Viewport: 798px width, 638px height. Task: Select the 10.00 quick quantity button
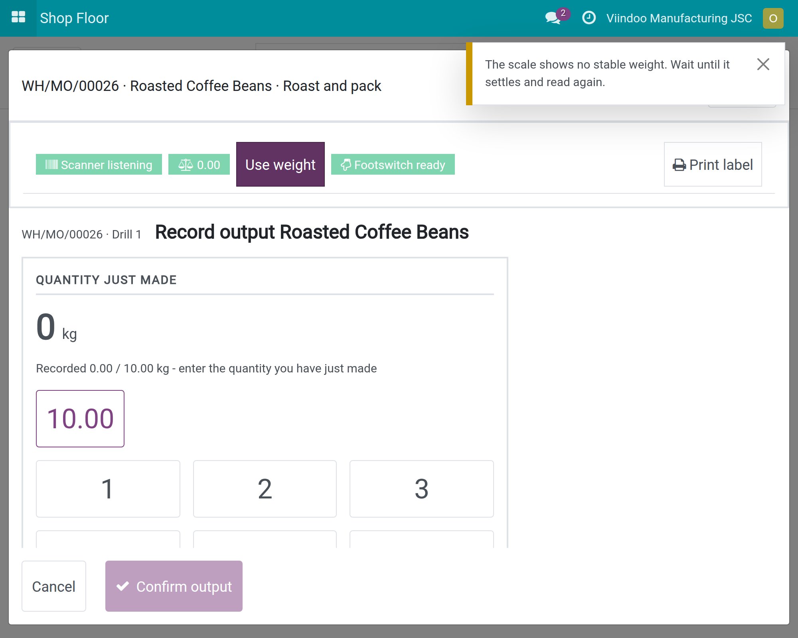coord(80,419)
